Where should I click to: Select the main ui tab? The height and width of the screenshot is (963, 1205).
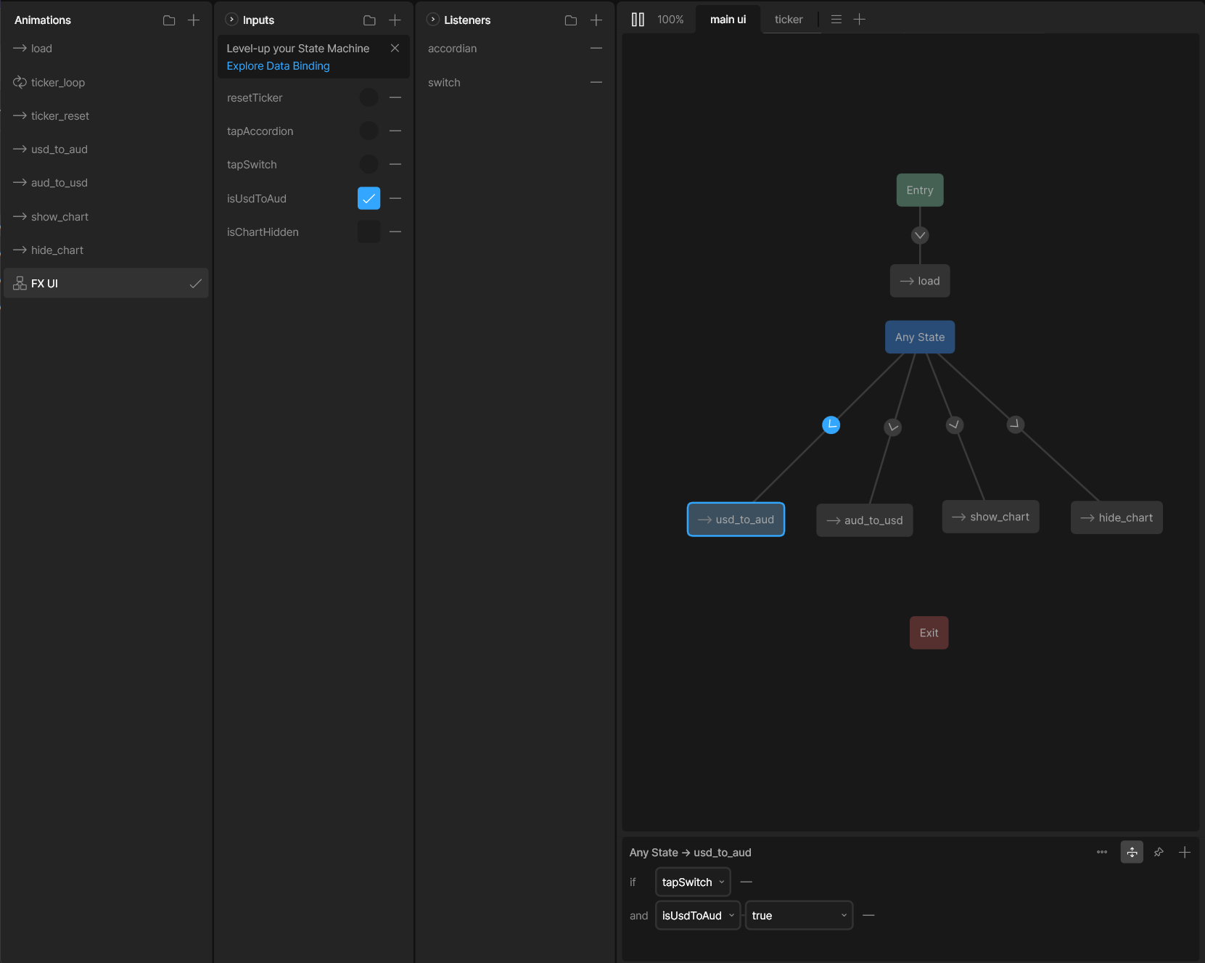point(728,20)
